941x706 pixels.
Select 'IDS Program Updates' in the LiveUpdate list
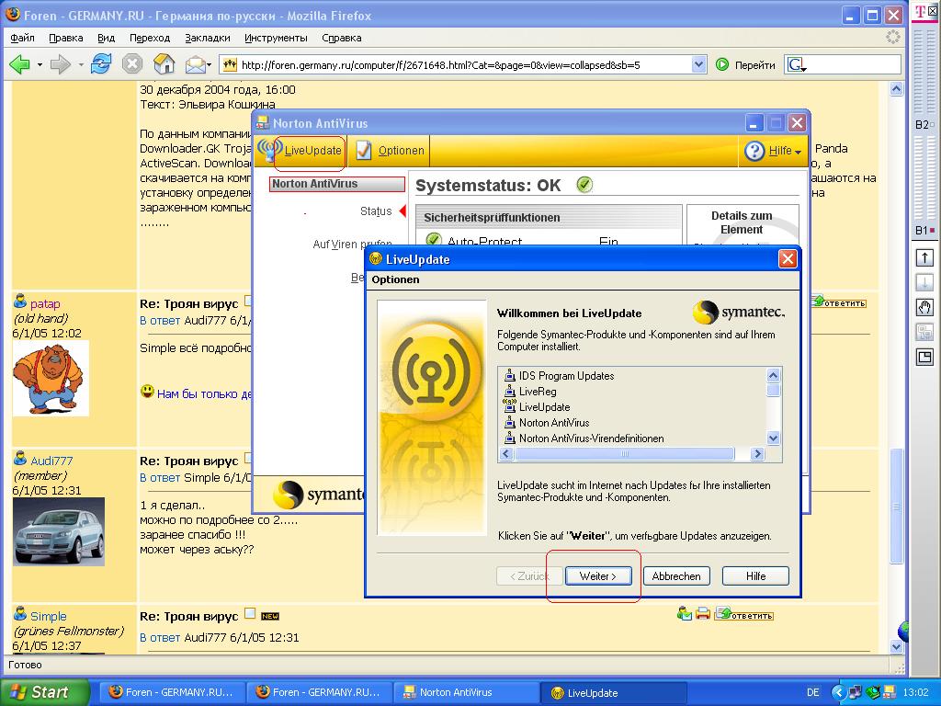pos(566,376)
